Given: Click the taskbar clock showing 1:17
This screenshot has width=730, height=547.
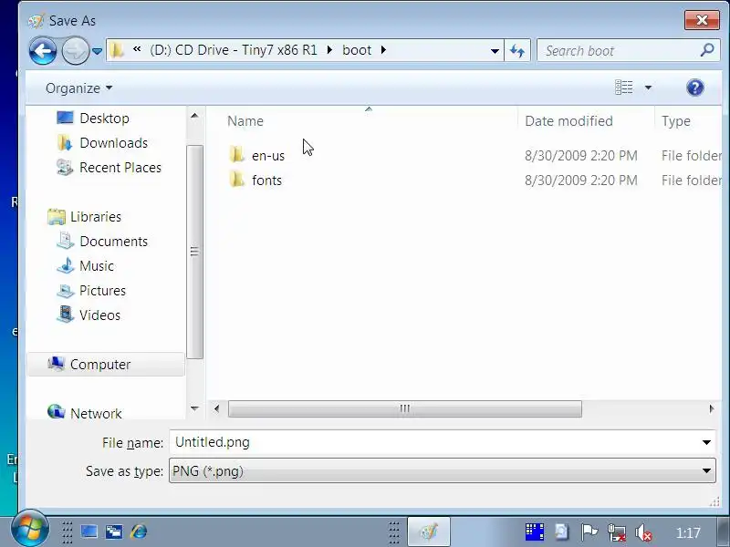Looking at the screenshot, I should click(x=688, y=532).
